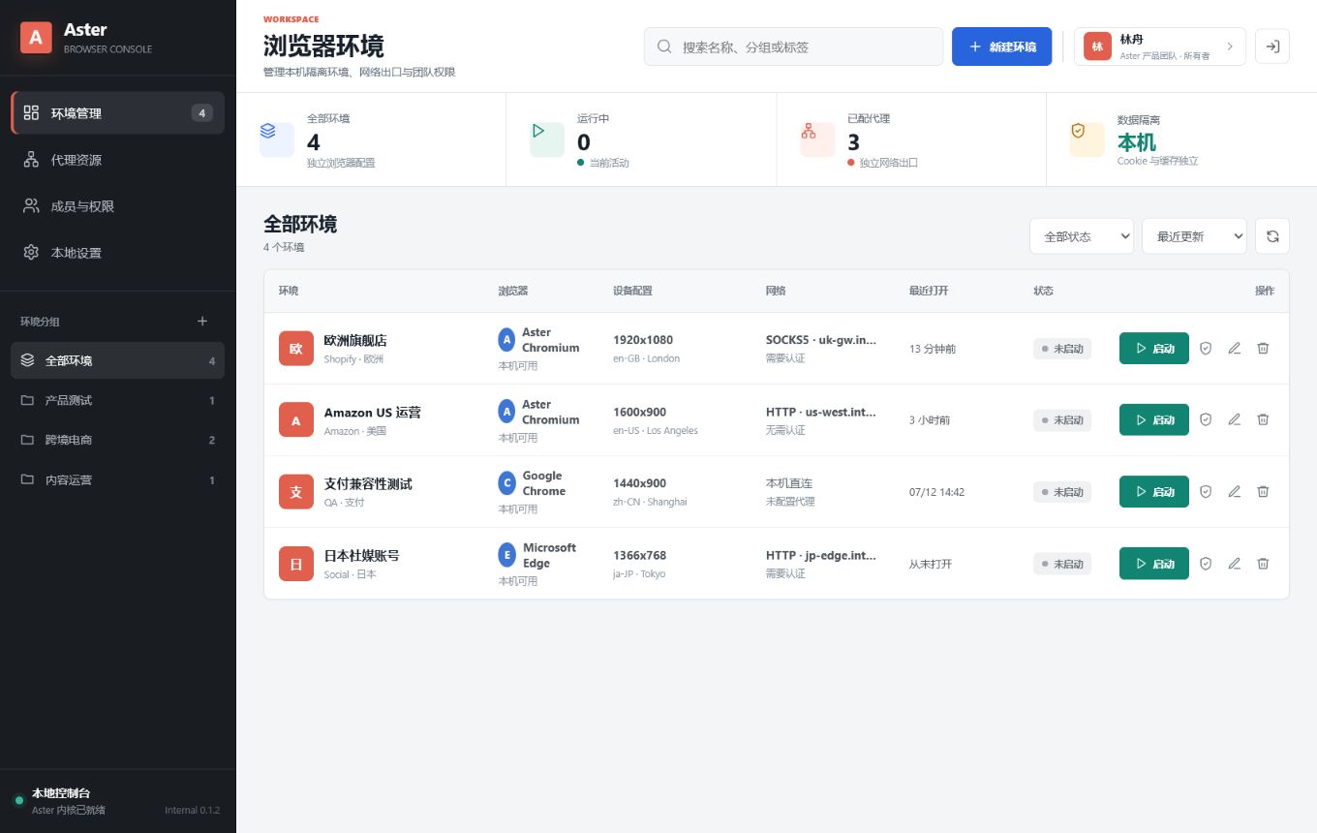Click network text HTTP · us-west.int…
The image size is (1317, 833).
(821, 412)
